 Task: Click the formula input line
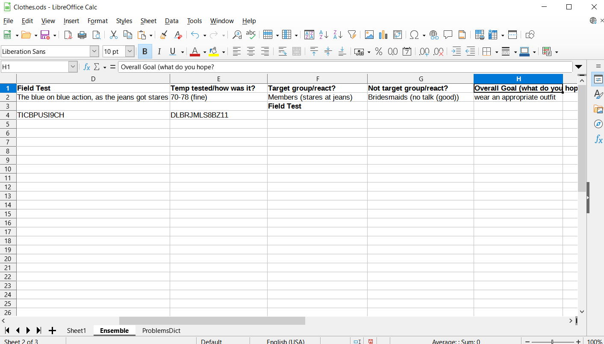(x=345, y=67)
